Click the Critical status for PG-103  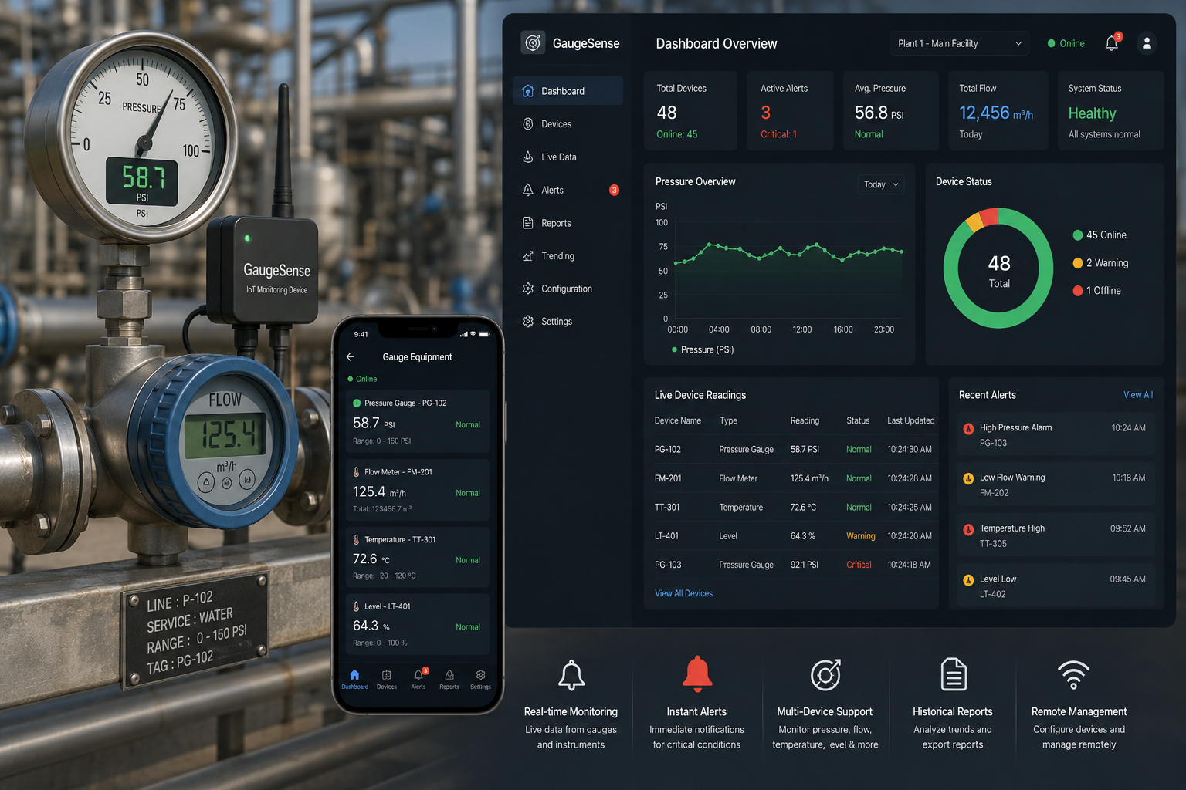tap(859, 565)
